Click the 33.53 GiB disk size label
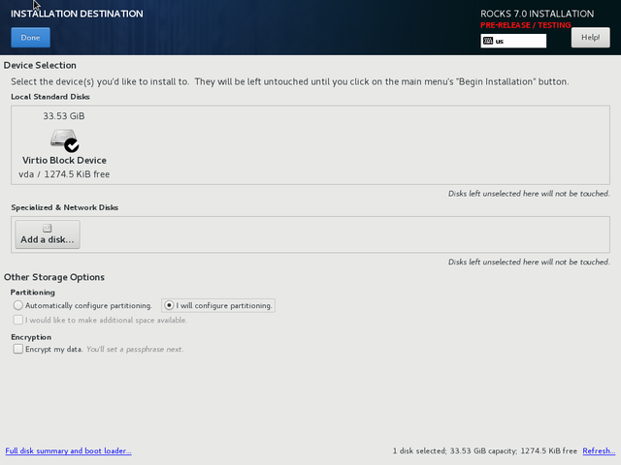This screenshot has height=465, width=621. tap(64, 116)
